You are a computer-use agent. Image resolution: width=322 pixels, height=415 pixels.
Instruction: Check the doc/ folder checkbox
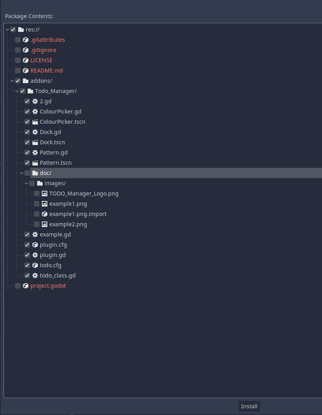[x=27, y=173]
